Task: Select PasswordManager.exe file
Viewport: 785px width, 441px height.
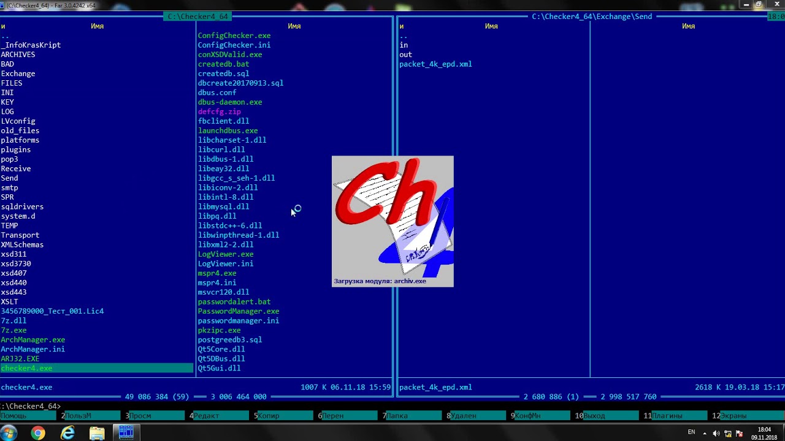Action: click(239, 311)
